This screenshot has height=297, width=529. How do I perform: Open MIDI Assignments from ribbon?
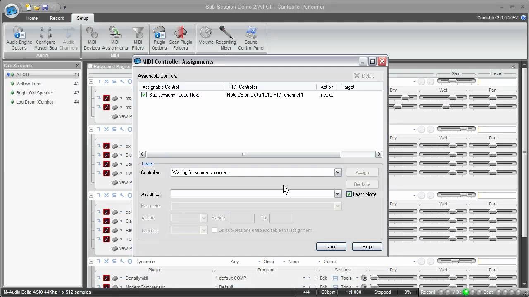click(x=115, y=38)
